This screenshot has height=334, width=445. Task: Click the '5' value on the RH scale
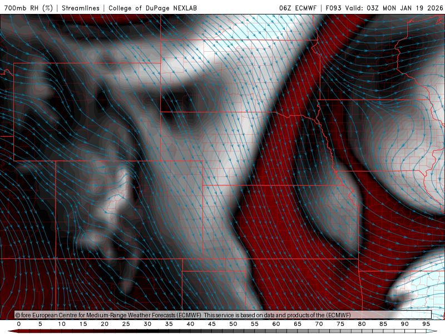(x=40, y=324)
